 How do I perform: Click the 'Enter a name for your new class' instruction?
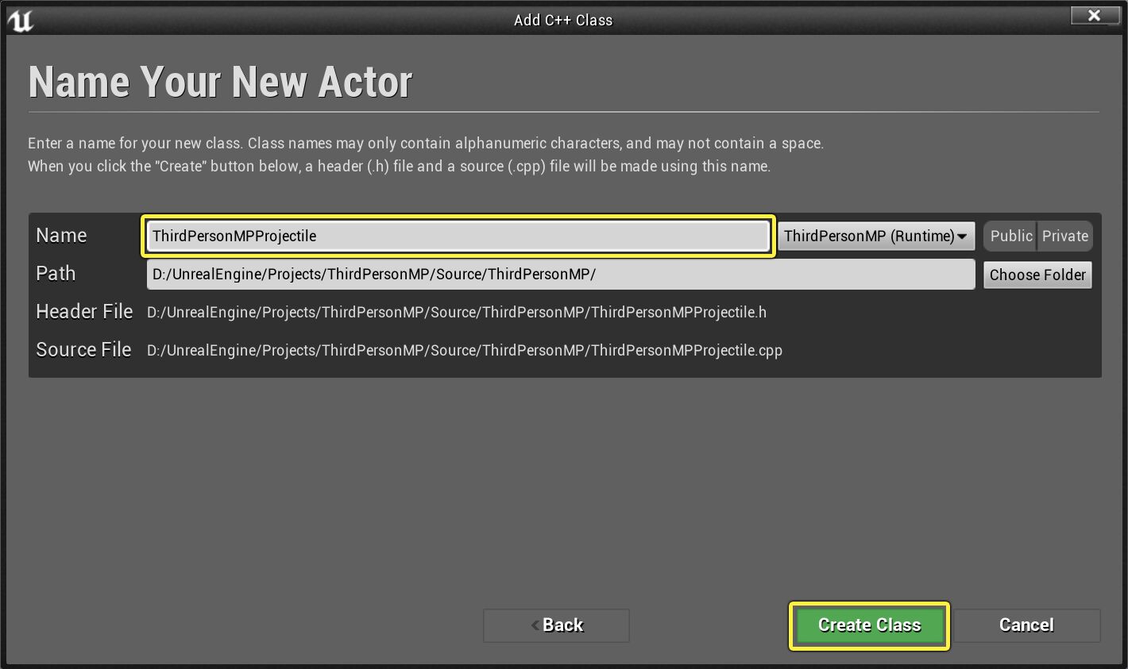[426, 144]
